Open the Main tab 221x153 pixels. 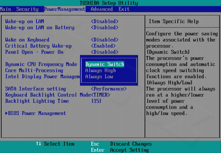(5, 9)
